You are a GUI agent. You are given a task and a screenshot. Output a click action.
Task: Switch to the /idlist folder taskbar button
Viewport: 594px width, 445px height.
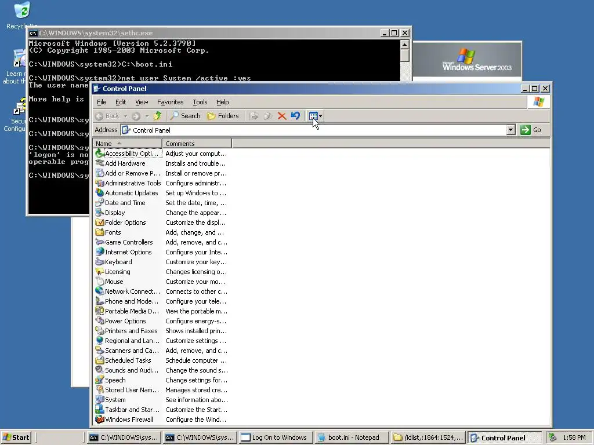[428, 437]
